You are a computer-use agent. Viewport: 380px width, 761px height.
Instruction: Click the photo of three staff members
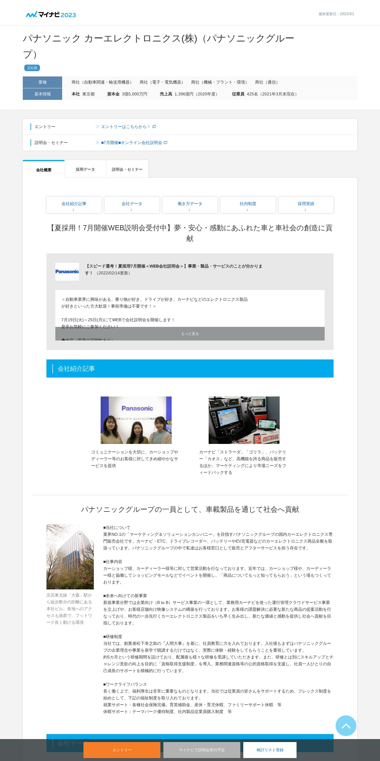click(x=136, y=420)
